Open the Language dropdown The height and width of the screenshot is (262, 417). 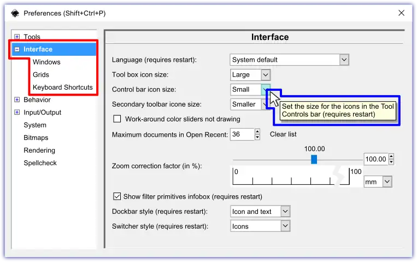click(289, 60)
